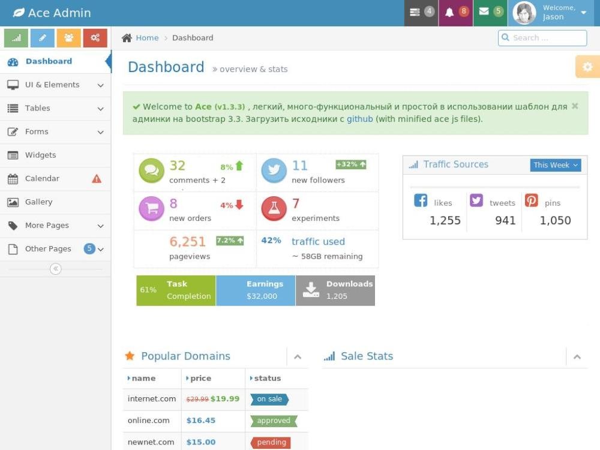Screen dimensions: 600x450
Task: Collapse the sidebar with double-arrow toggle
Action: coord(56,269)
